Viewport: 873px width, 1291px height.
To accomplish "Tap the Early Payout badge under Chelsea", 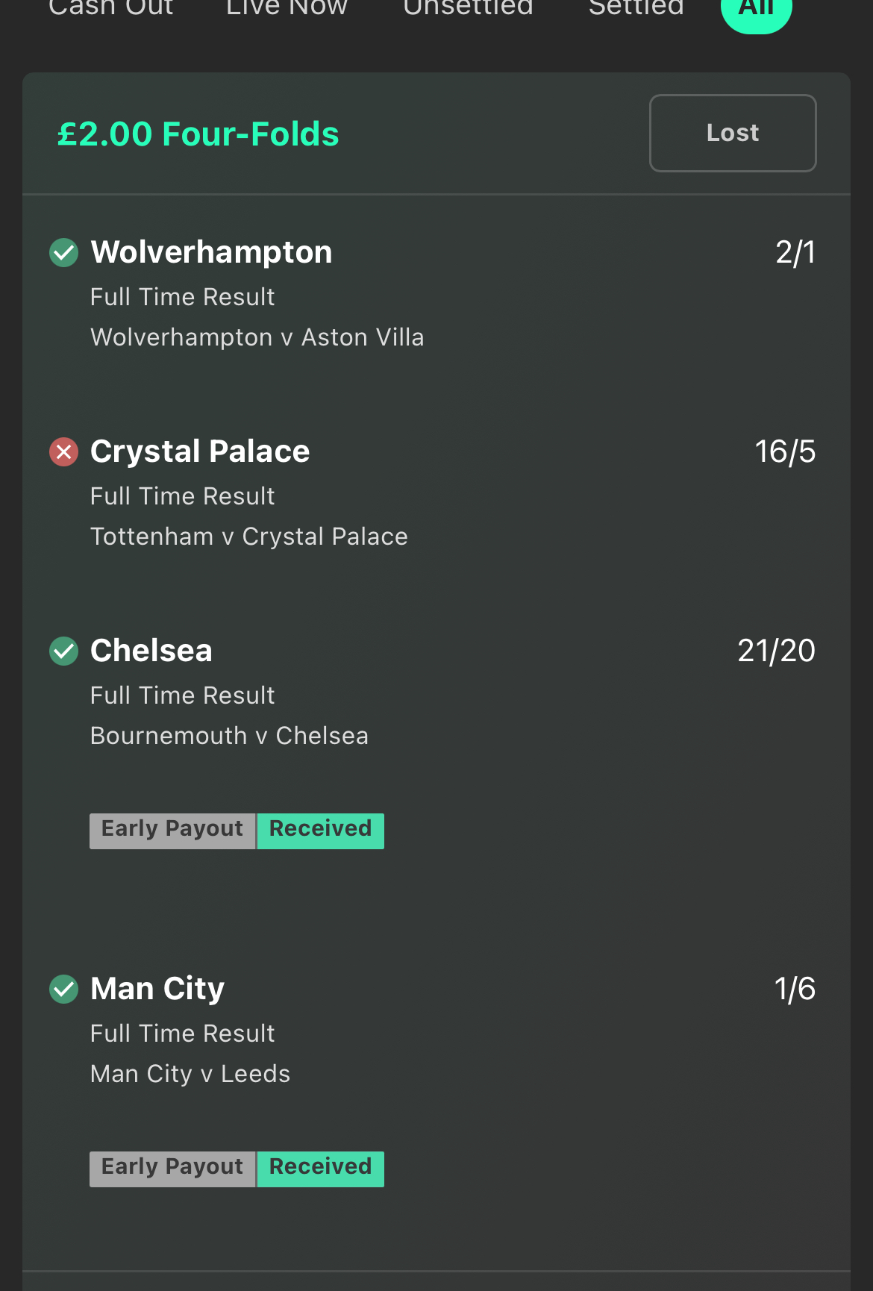I will tap(172, 831).
